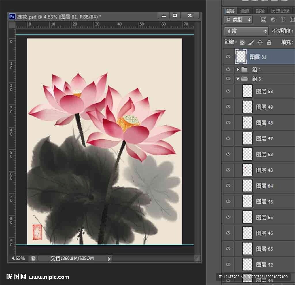Toggle eye icon for 图层 46
Viewport: 295px width, 285px height.
click(228, 233)
